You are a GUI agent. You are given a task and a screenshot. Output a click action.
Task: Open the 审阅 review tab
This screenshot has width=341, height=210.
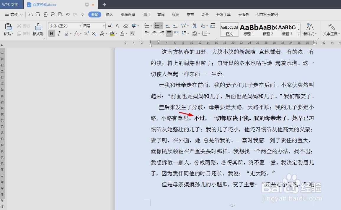[160, 14]
